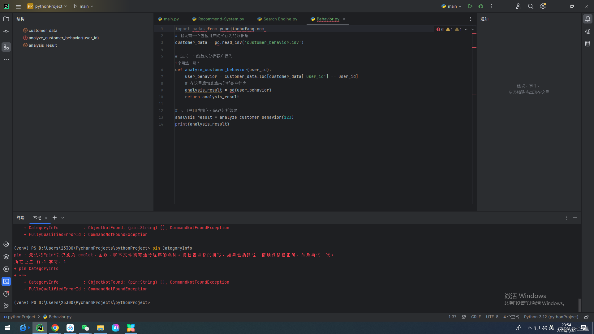Click the terminal vertical scrollbar
The width and height of the screenshot is (594, 334).
(x=579, y=305)
